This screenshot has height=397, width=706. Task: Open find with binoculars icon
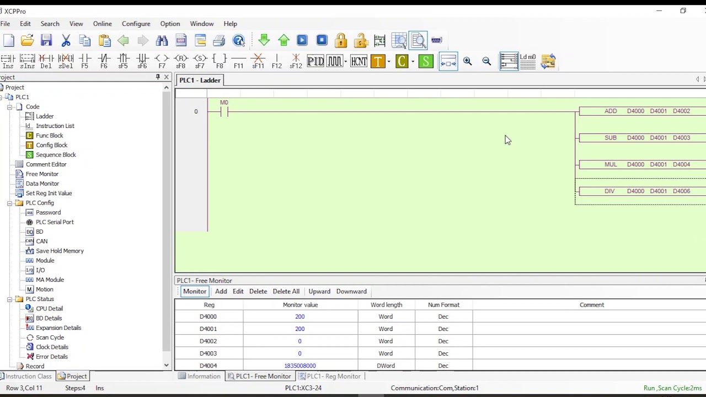pyautogui.click(x=162, y=40)
